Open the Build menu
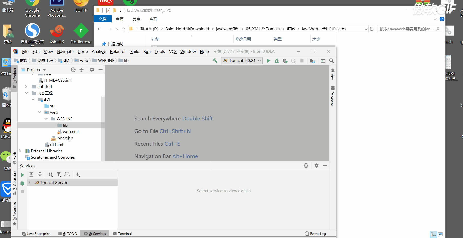Screen dimensions: 463x238 [x=135, y=51]
